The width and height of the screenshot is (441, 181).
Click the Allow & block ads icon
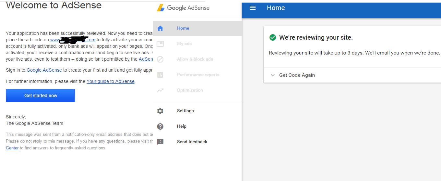coord(160,59)
